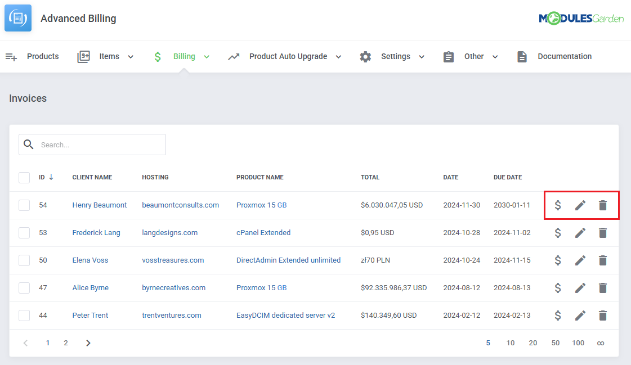The image size is (631, 365).
Task: Click the green Billing dollar icon
Action: pyautogui.click(x=158, y=57)
